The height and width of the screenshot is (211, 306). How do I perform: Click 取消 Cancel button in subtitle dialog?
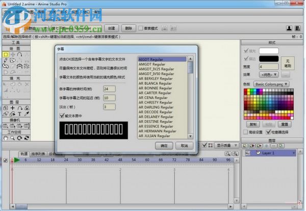point(184,146)
